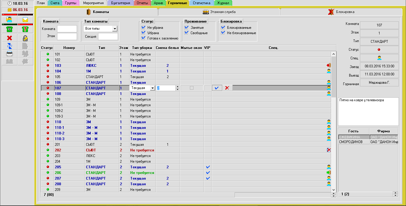Viewport: 406px width, 206px height.
Task: Sort table by 'Тип уборки' column header
Action: point(142,48)
